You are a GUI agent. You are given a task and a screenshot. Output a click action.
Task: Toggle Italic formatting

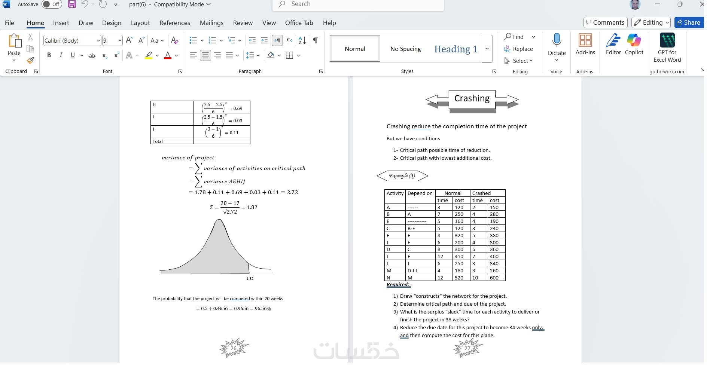(x=61, y=55)
